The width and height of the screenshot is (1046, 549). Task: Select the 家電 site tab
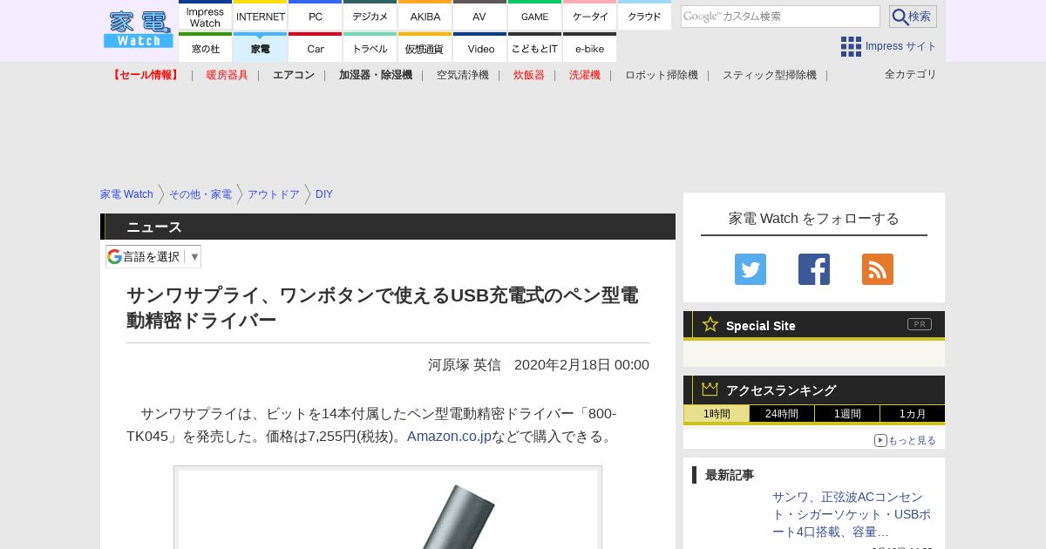[261, 48]
